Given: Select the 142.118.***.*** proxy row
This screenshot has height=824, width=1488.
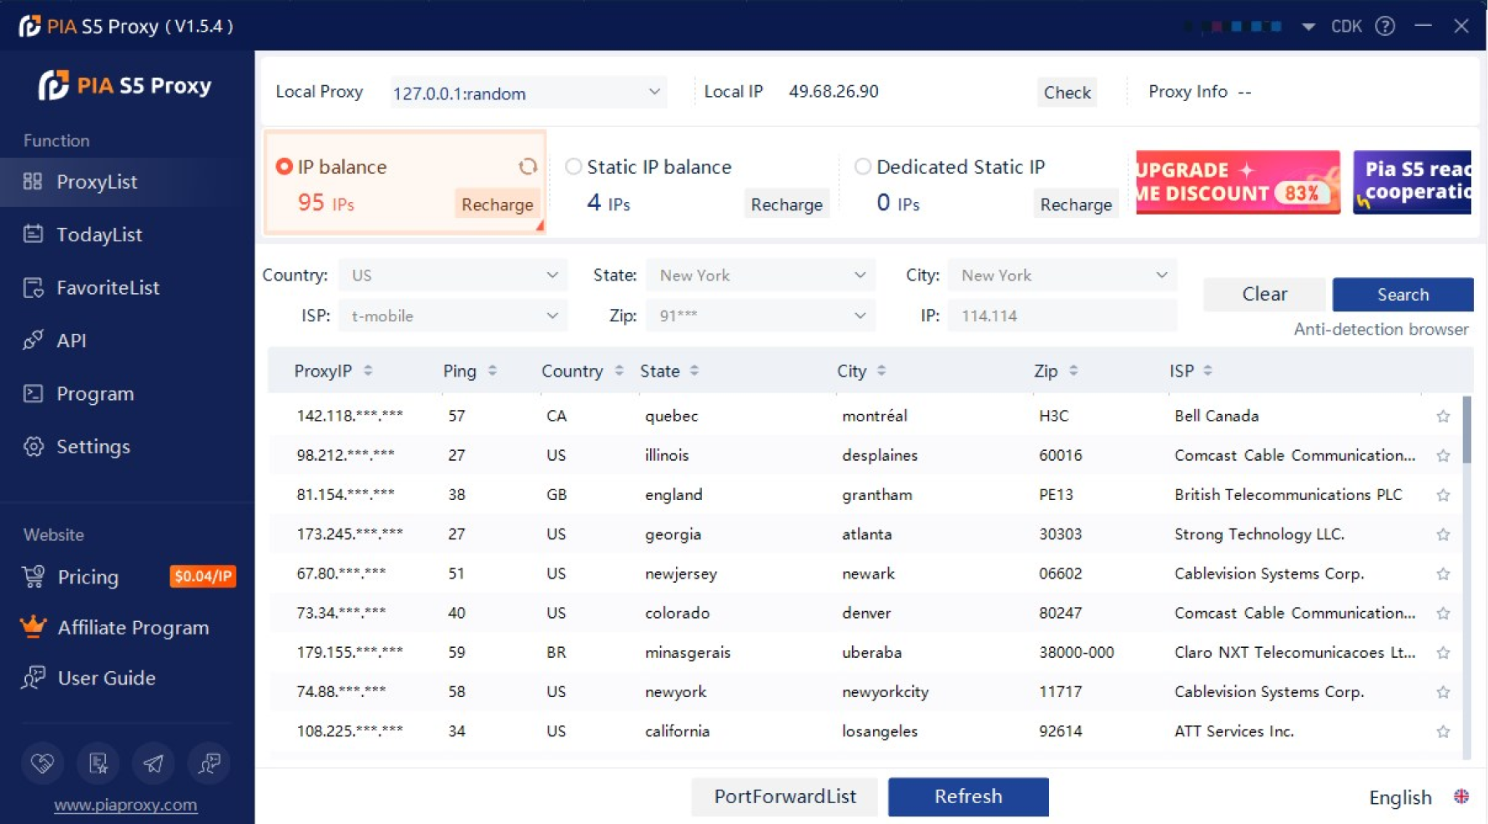Looking at the screenshot, I should 865,416.
